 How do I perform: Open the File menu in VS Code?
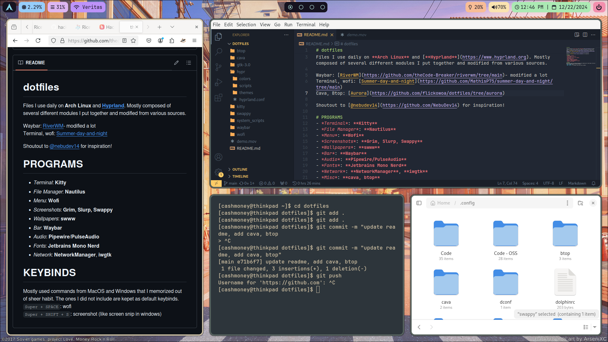[x=217, y=25]
